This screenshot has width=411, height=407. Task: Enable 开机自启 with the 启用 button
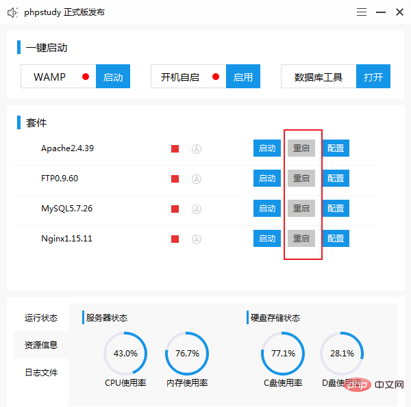click(x=243, y=77)
